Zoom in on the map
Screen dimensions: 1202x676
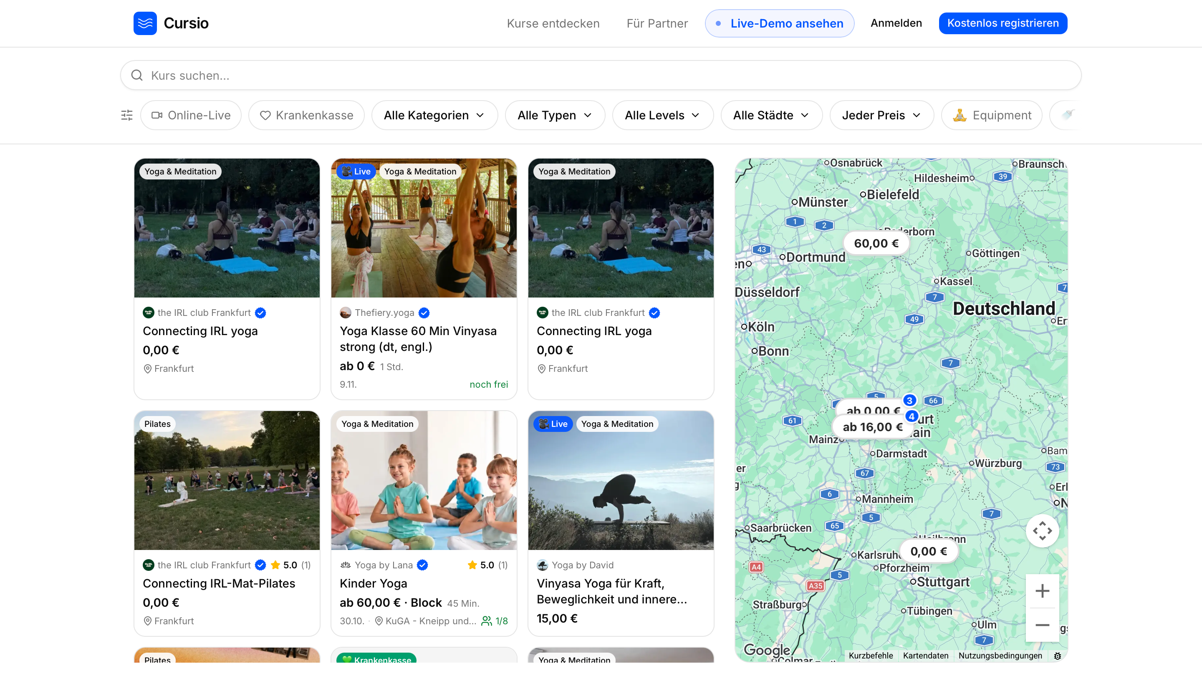click(1042, 591)
